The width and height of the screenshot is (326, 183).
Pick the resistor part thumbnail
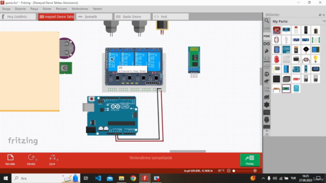[277, 89]
